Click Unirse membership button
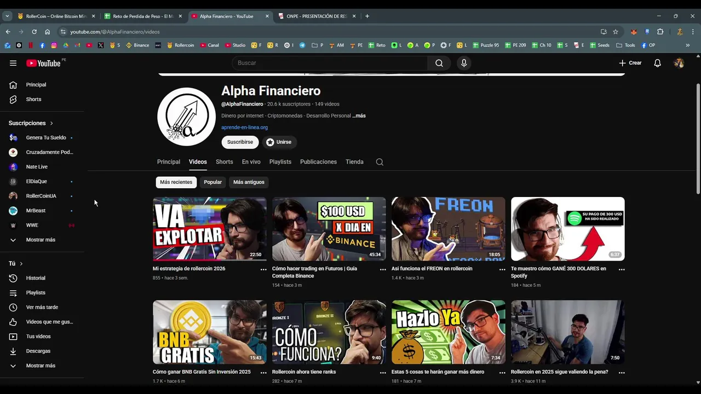This screenshot has height=394, width=701. click(279, 142)
